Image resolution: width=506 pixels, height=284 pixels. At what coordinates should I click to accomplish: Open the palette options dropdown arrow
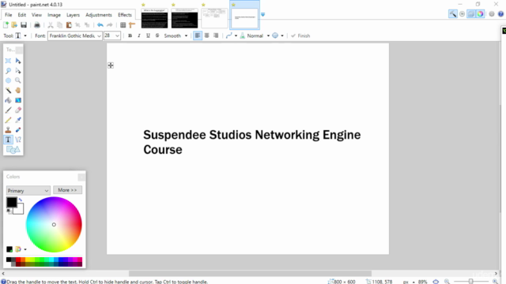click(x=25, y=249)
